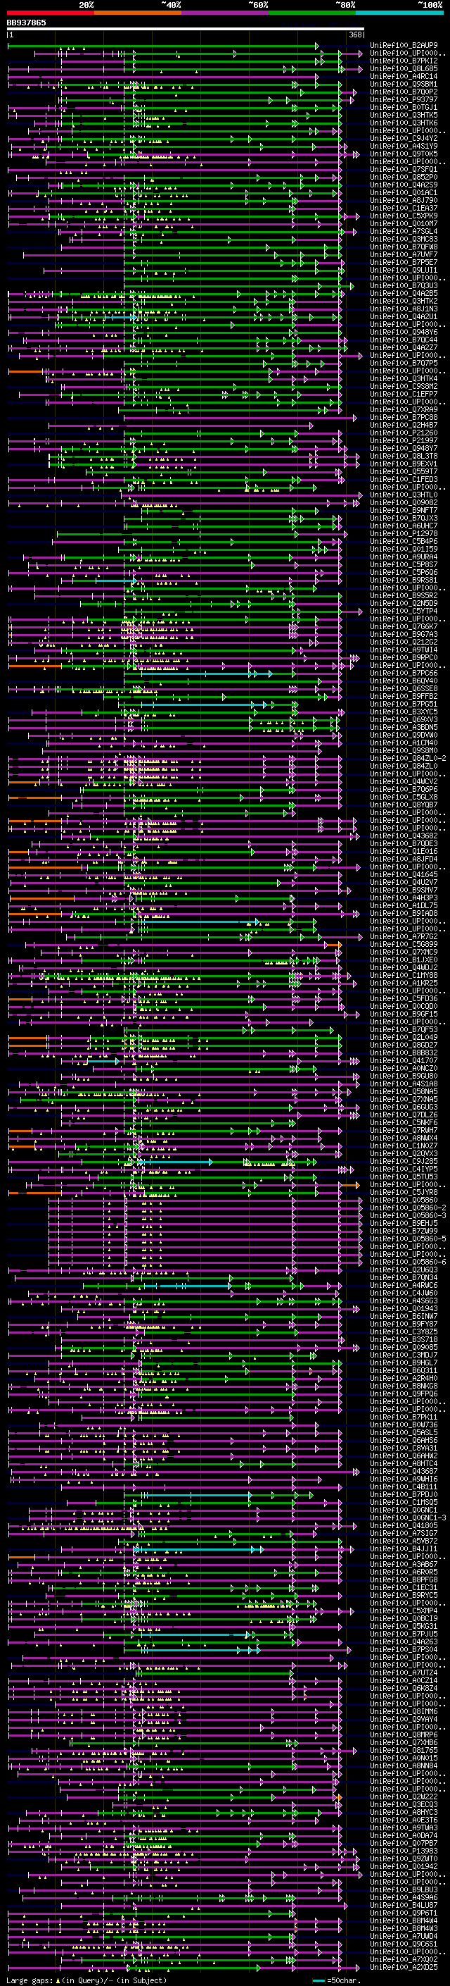The width and height of the screenshot is (450, 1986).
Task: Click the UniRef100_Q4A2S9 label
Action: click(404, 185)
